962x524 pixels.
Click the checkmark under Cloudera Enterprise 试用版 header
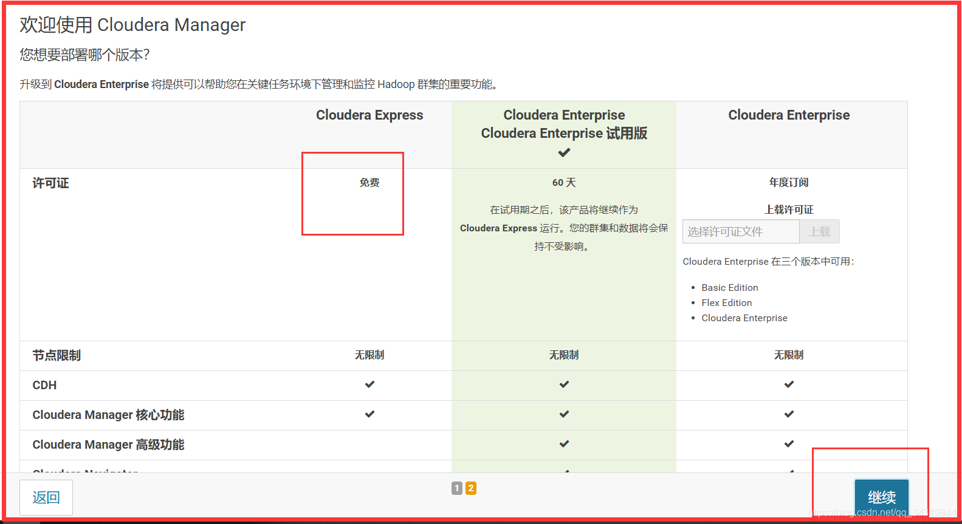click(x=564, y=153)
